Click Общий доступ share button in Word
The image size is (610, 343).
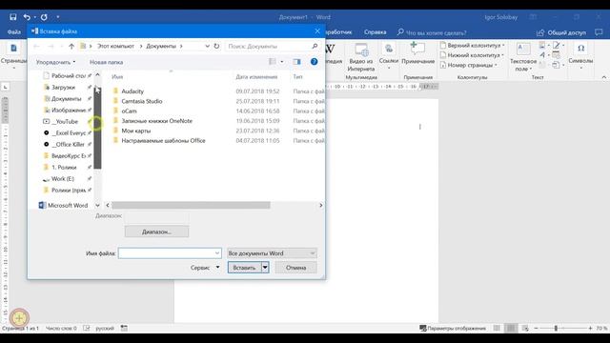click(561, 33)
